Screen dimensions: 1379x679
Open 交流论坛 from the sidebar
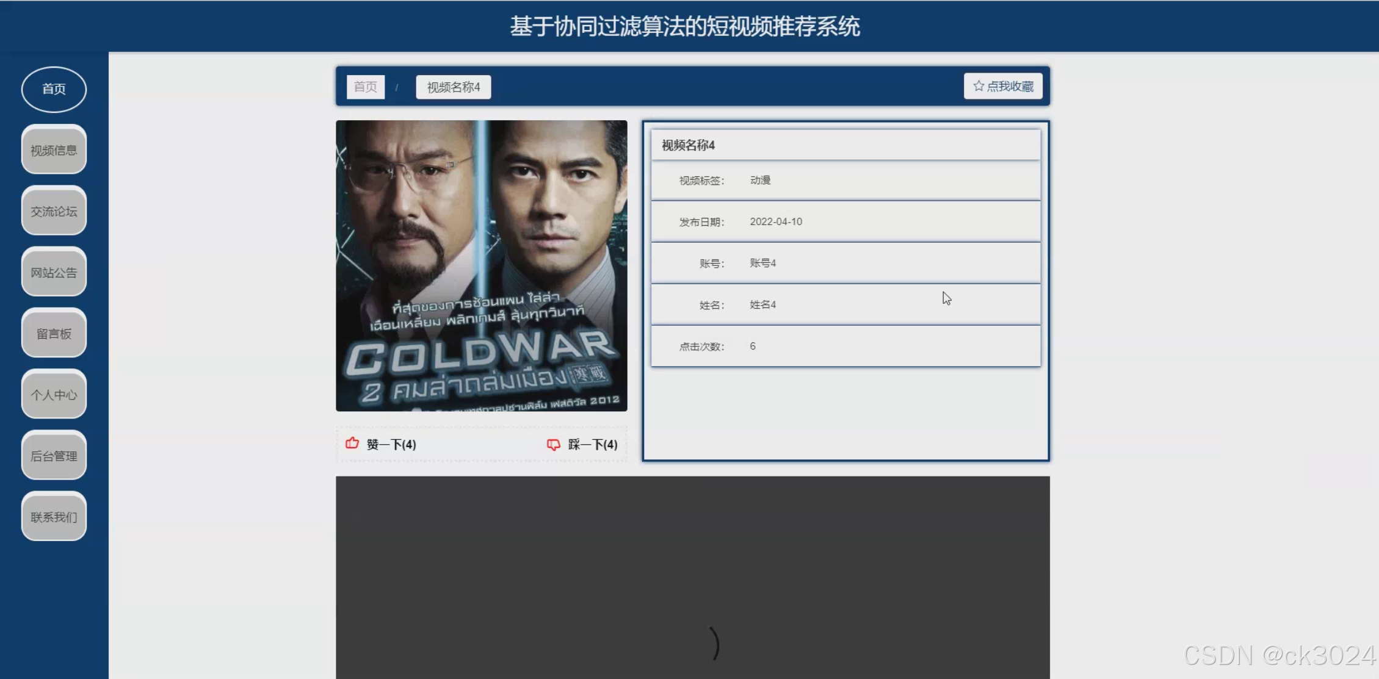click(x=54, y=211)
